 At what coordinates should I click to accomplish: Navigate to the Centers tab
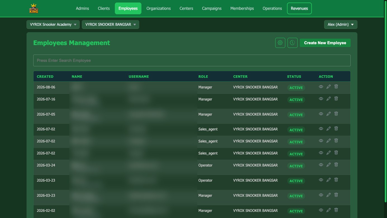pos(186,8)
